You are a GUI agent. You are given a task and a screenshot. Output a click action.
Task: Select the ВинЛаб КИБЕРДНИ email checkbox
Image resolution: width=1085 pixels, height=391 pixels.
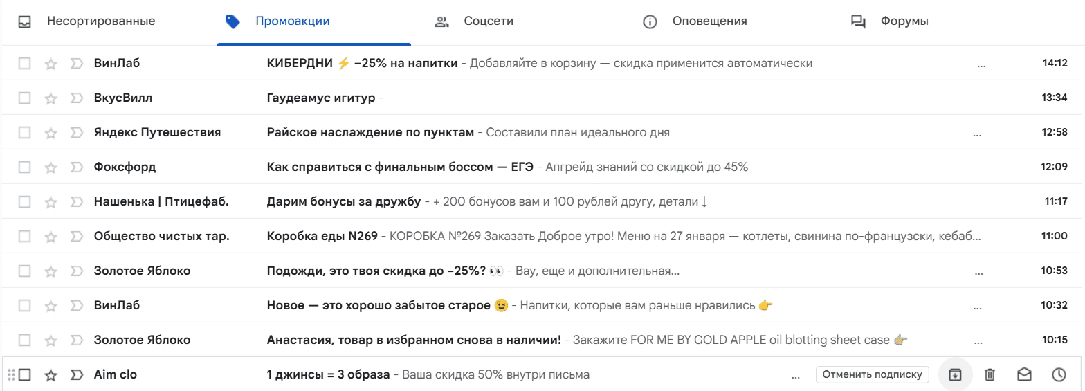(25, 64)
